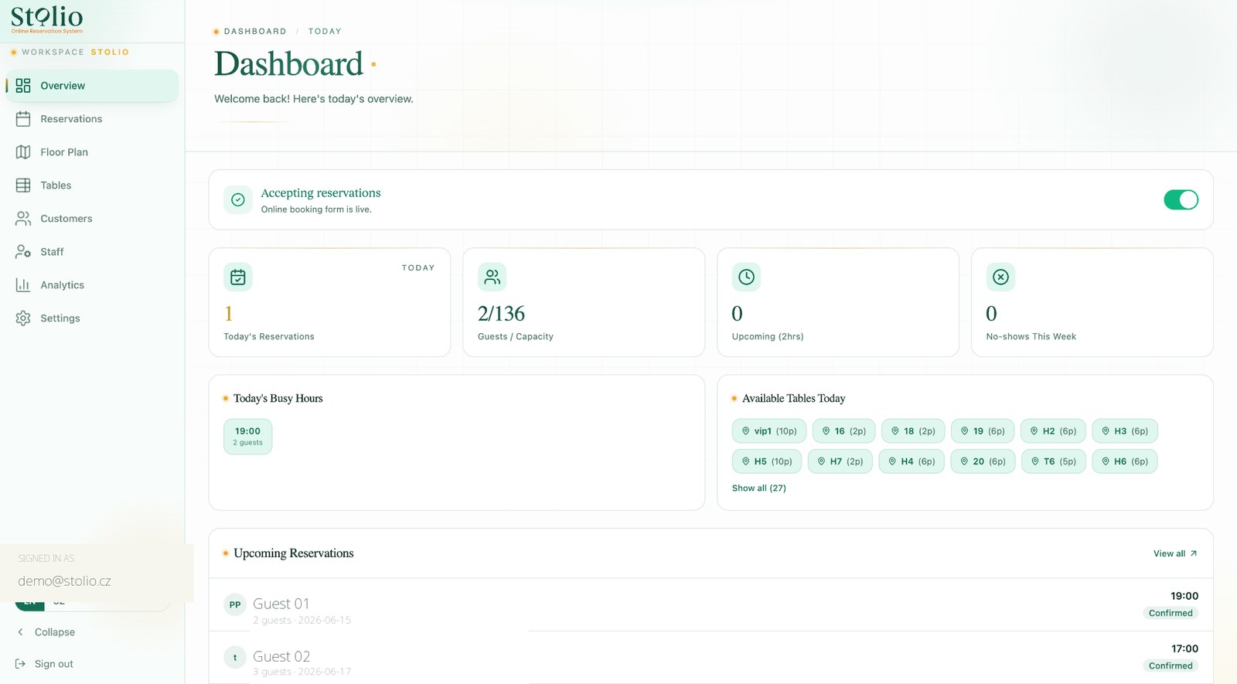Image resolution: width=1237 pixels, height=684 pixels.
Task: Select table H7 (2p) chip
Action: pyautogui.click(x=840, y=461)
